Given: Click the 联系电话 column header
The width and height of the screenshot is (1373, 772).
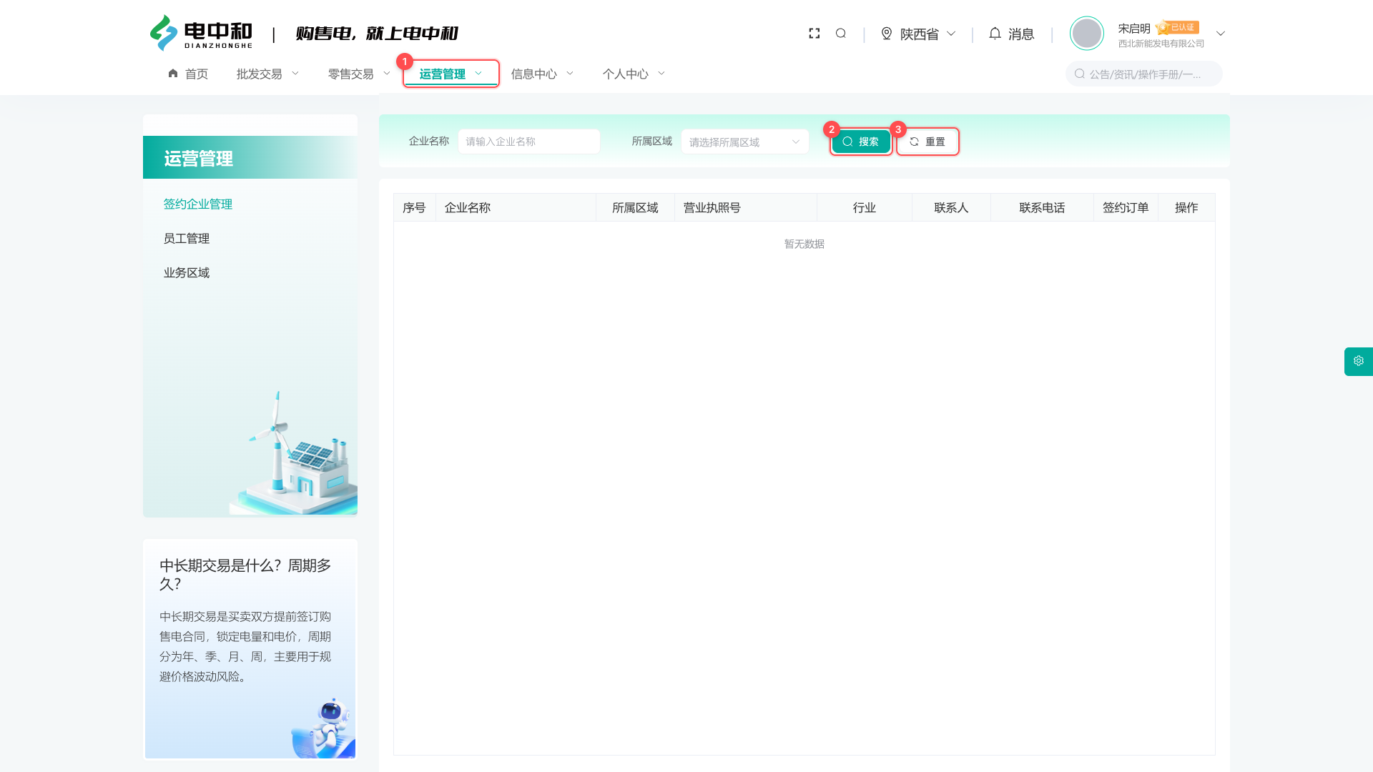Looking at the screenshot, I should (1042, 207).
